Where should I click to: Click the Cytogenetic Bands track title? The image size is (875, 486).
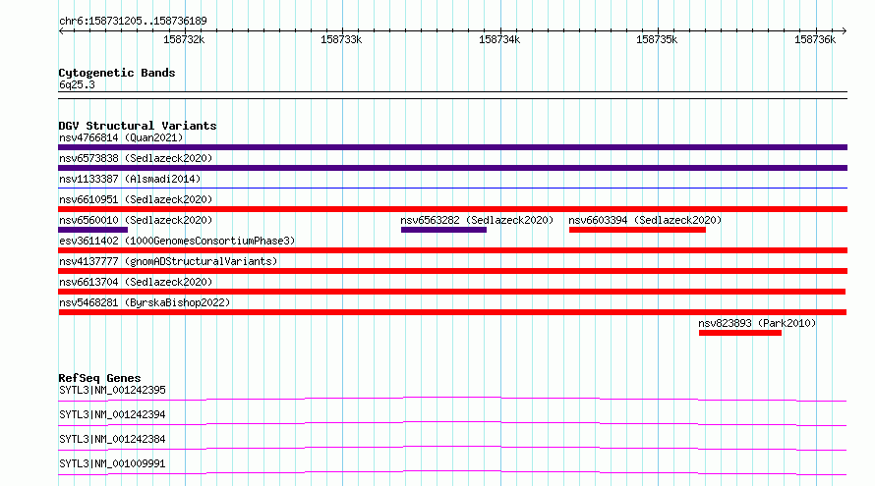[x=117, y=73]
